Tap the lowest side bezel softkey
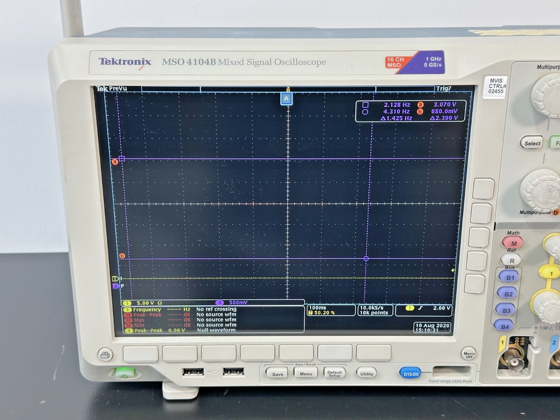The image size is (560, 420). pyautogui.click(x=475, y=284)
